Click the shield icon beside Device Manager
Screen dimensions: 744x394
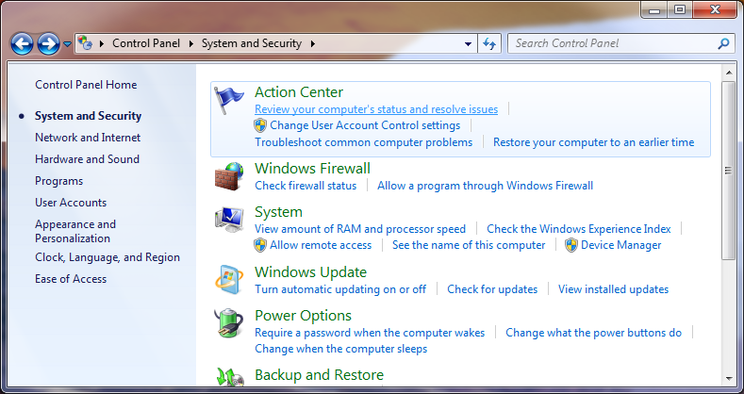click(x=571, y=245)
